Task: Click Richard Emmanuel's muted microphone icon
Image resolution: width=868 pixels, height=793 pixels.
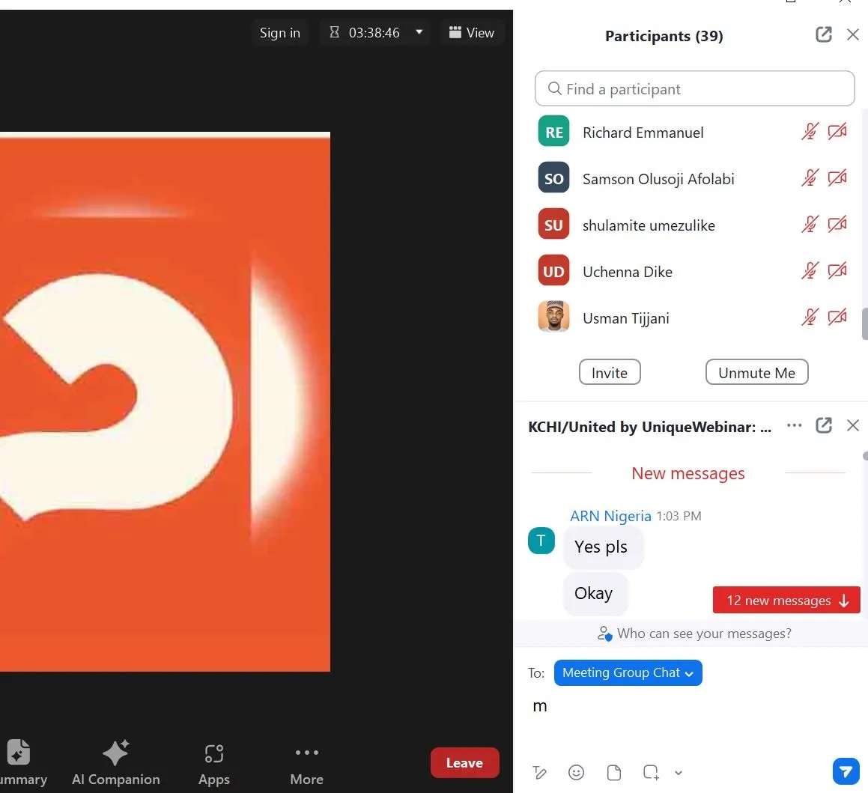Action: pos(810,132)
